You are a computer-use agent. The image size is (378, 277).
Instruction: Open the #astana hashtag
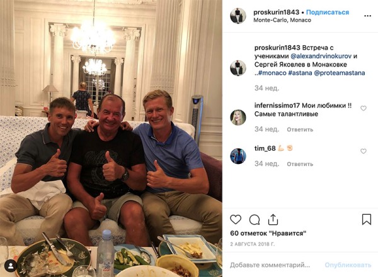(300, 73)
